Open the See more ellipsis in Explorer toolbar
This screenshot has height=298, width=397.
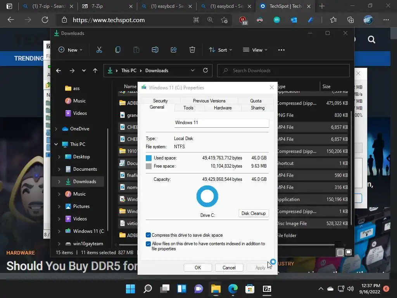click(x=281, y=50)
